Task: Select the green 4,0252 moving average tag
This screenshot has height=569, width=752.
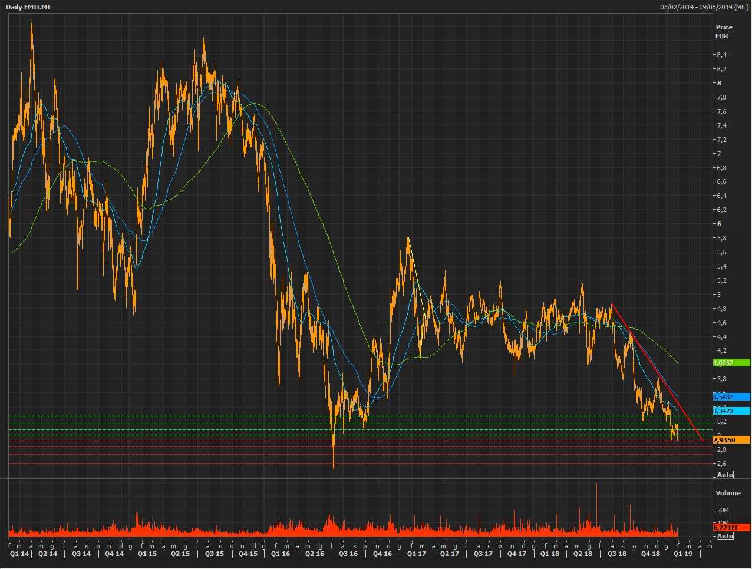Action: coord(731,363)
